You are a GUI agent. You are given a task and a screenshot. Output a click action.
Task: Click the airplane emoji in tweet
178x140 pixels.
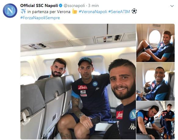[x=23, y=12]
